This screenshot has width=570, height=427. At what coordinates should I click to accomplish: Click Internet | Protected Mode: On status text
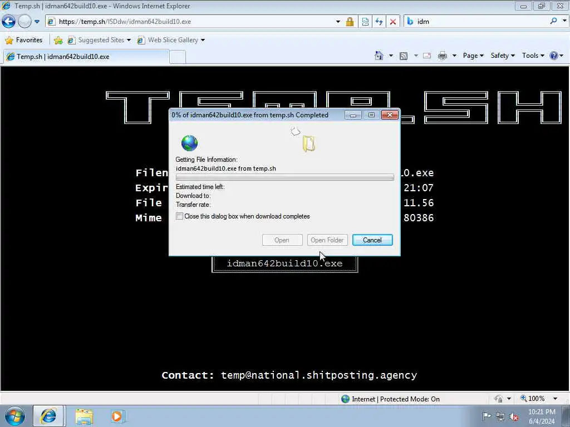[396, 399]
